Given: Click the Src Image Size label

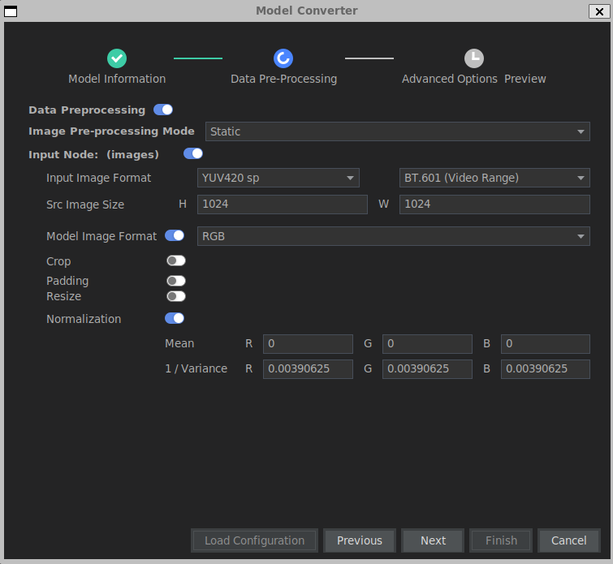Looking at the screenshot, I should (85, 205).
